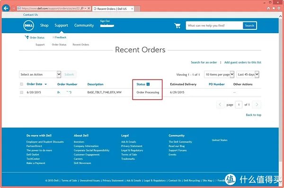
Task: Open the Select an Action dropdown
Action: coord(40,74)
